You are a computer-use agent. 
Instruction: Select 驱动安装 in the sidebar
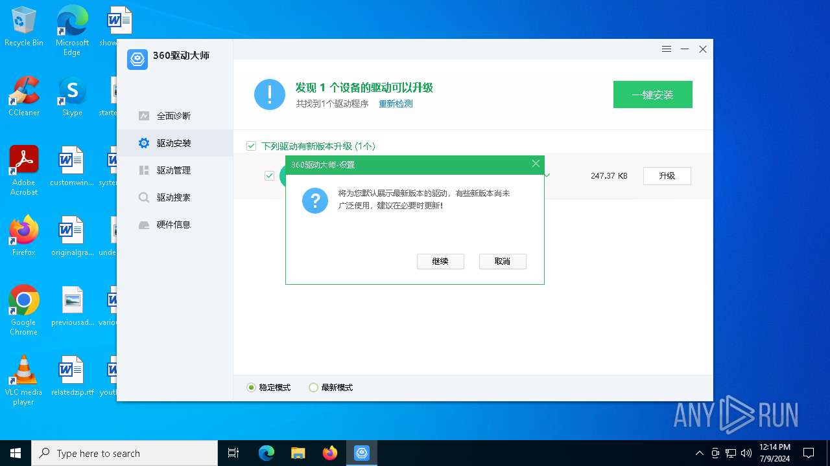click(174, 143)
